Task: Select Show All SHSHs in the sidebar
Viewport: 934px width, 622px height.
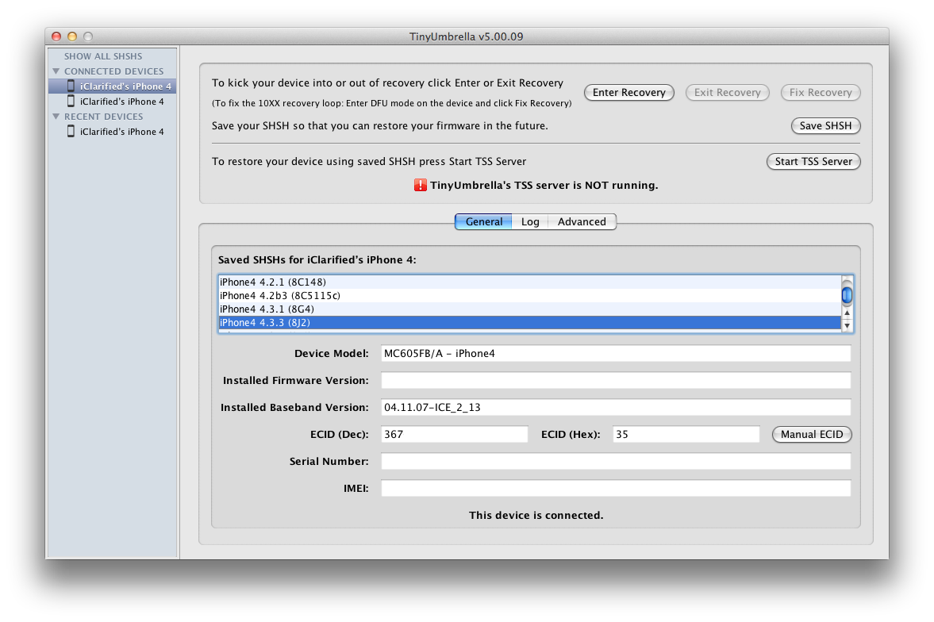Action: 103,56
